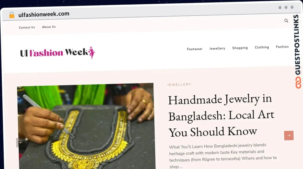
Task: Go to previous slide with left arrow
Action: (x=21, y=143)
